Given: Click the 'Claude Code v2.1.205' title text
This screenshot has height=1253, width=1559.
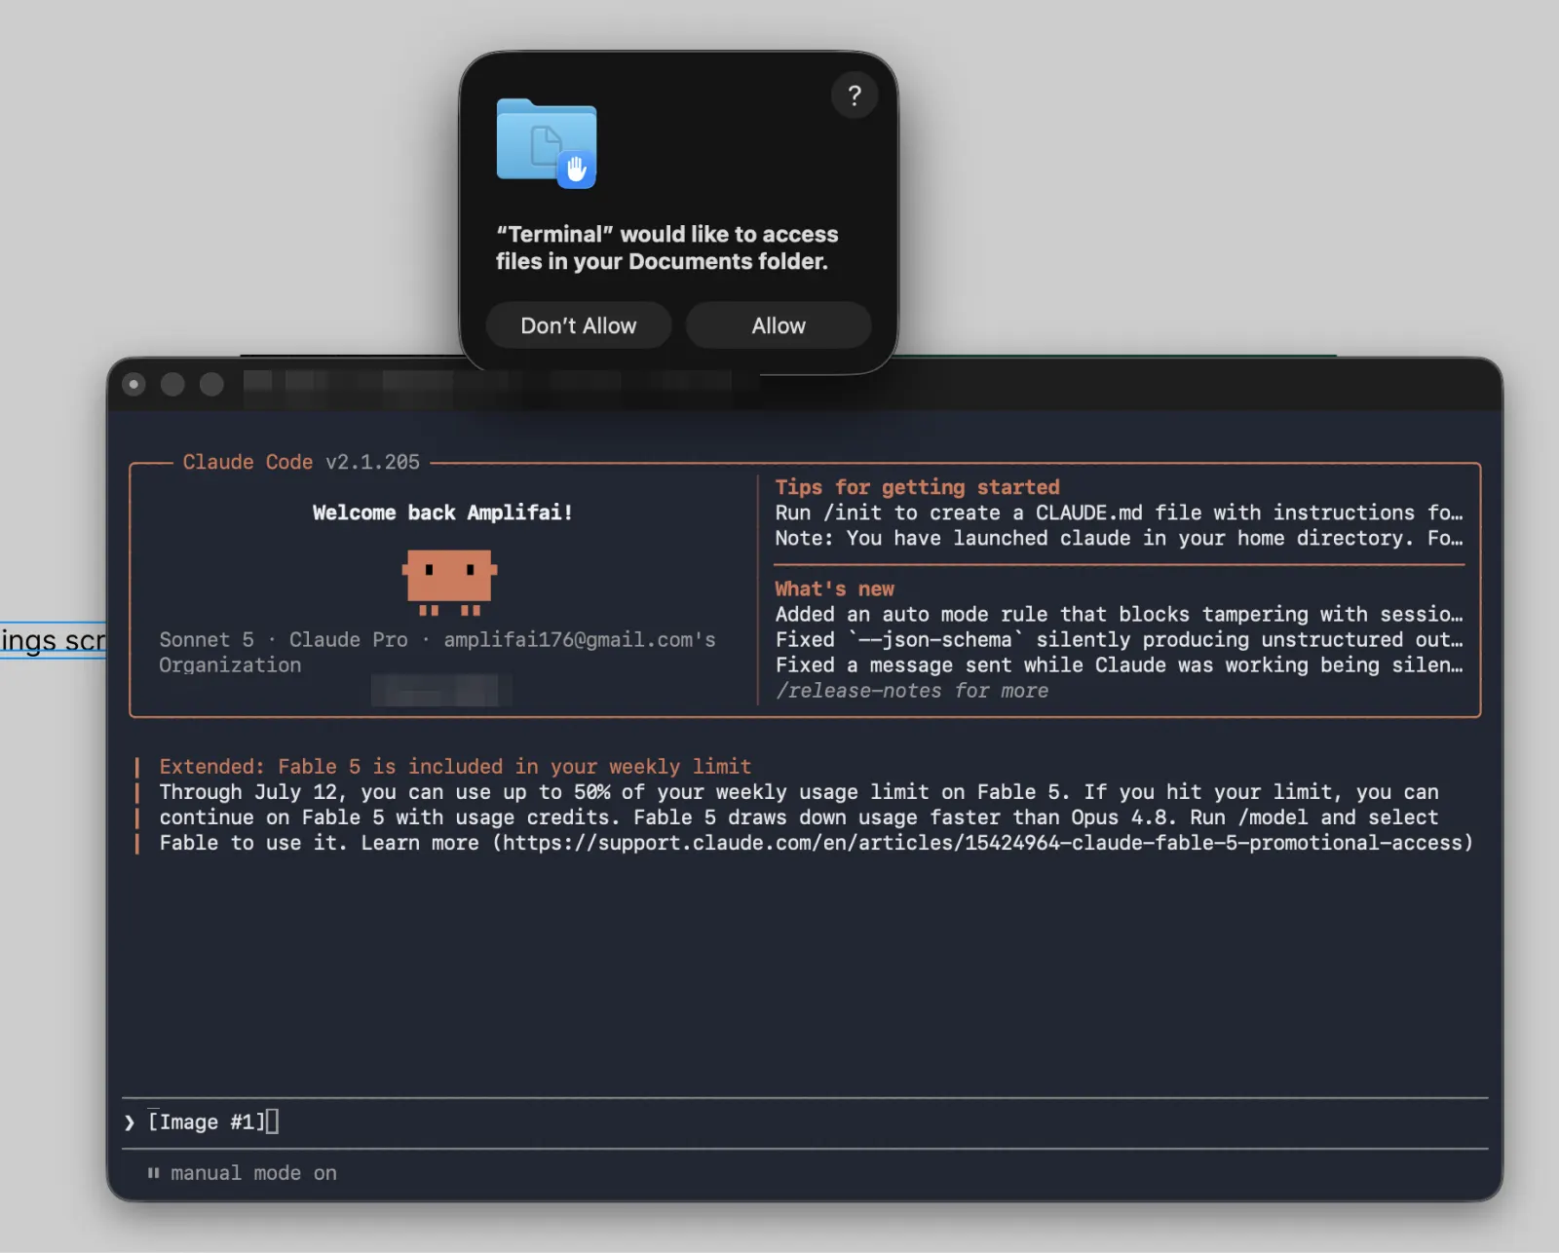Looking at the screenshot, I should [301, 462].
